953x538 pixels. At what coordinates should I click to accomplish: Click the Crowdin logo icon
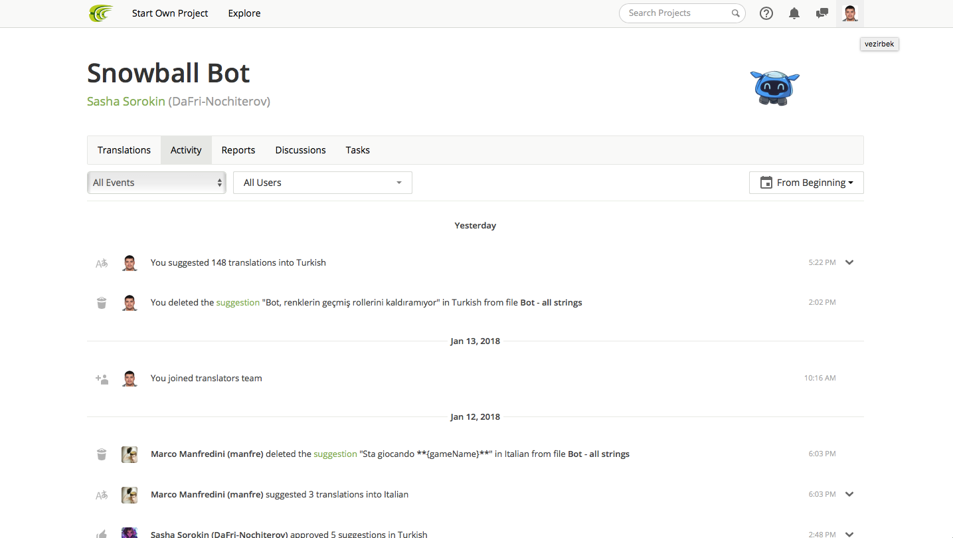pyautogui.click(x=101, y=13)
